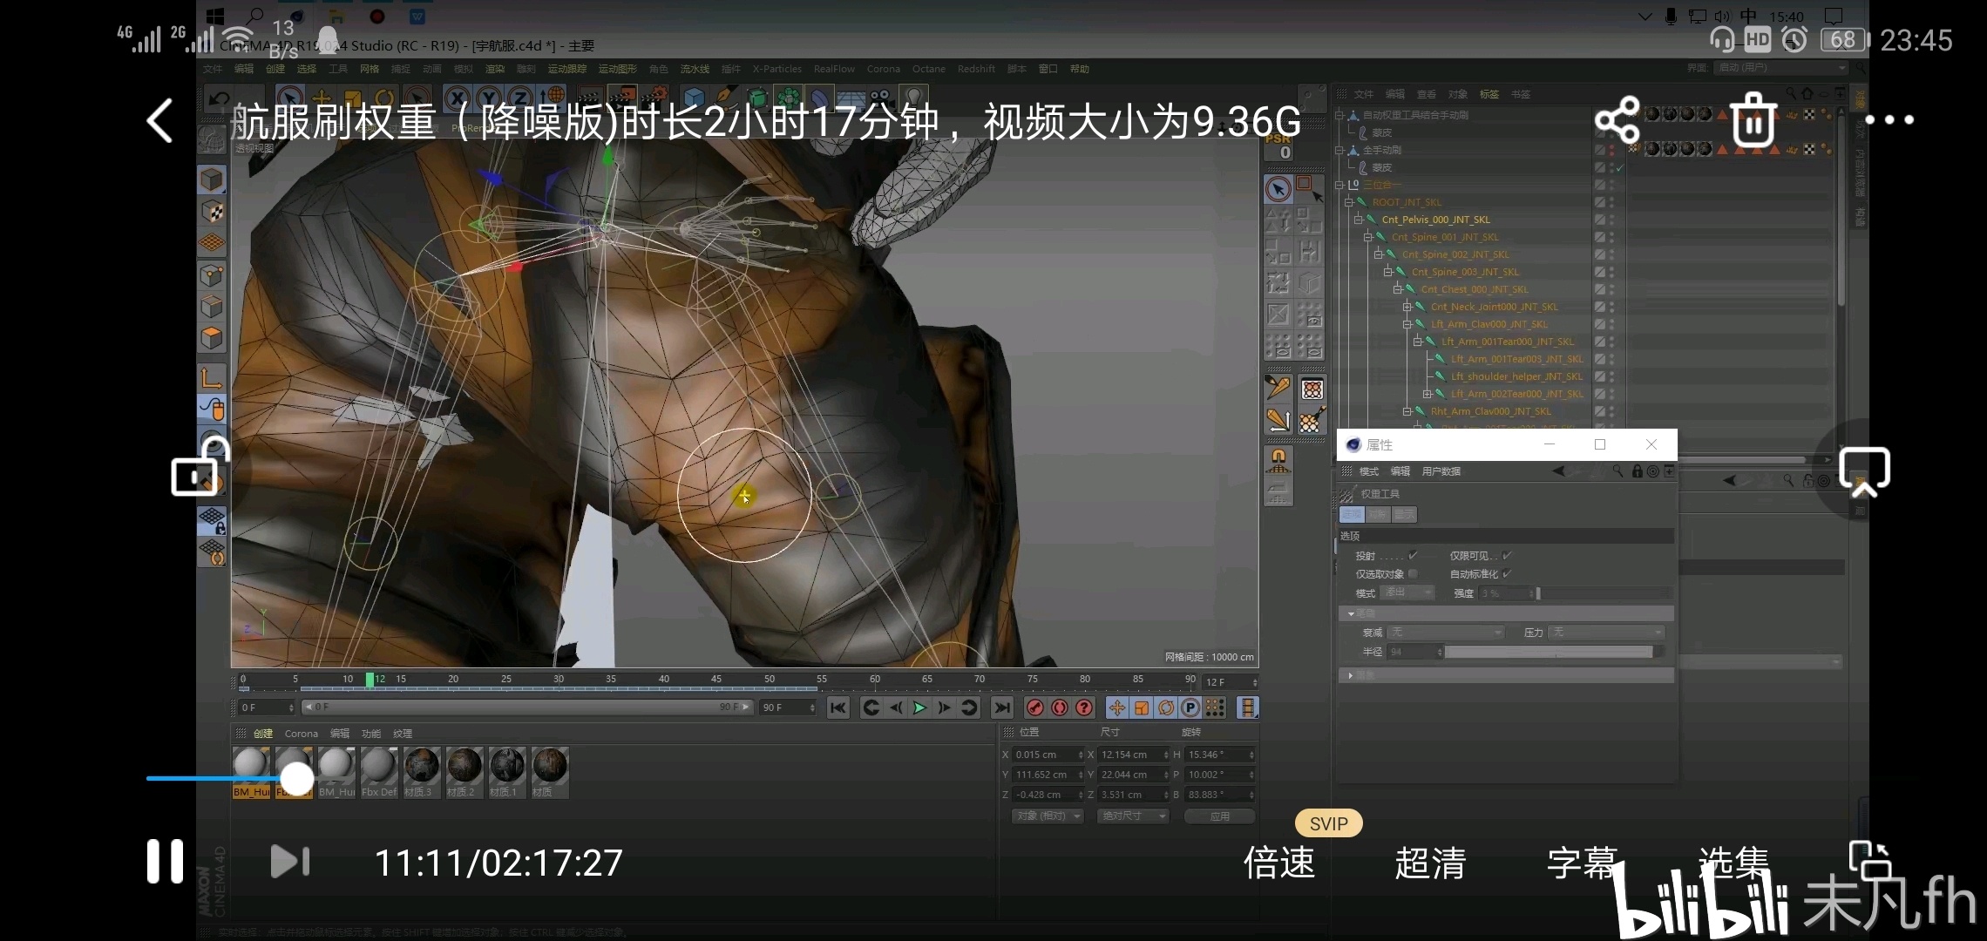The height and width of the screenshot is (941, 1987).
Task: Select the Live Selection arrow in side palette
Action: pos(1278,189)
